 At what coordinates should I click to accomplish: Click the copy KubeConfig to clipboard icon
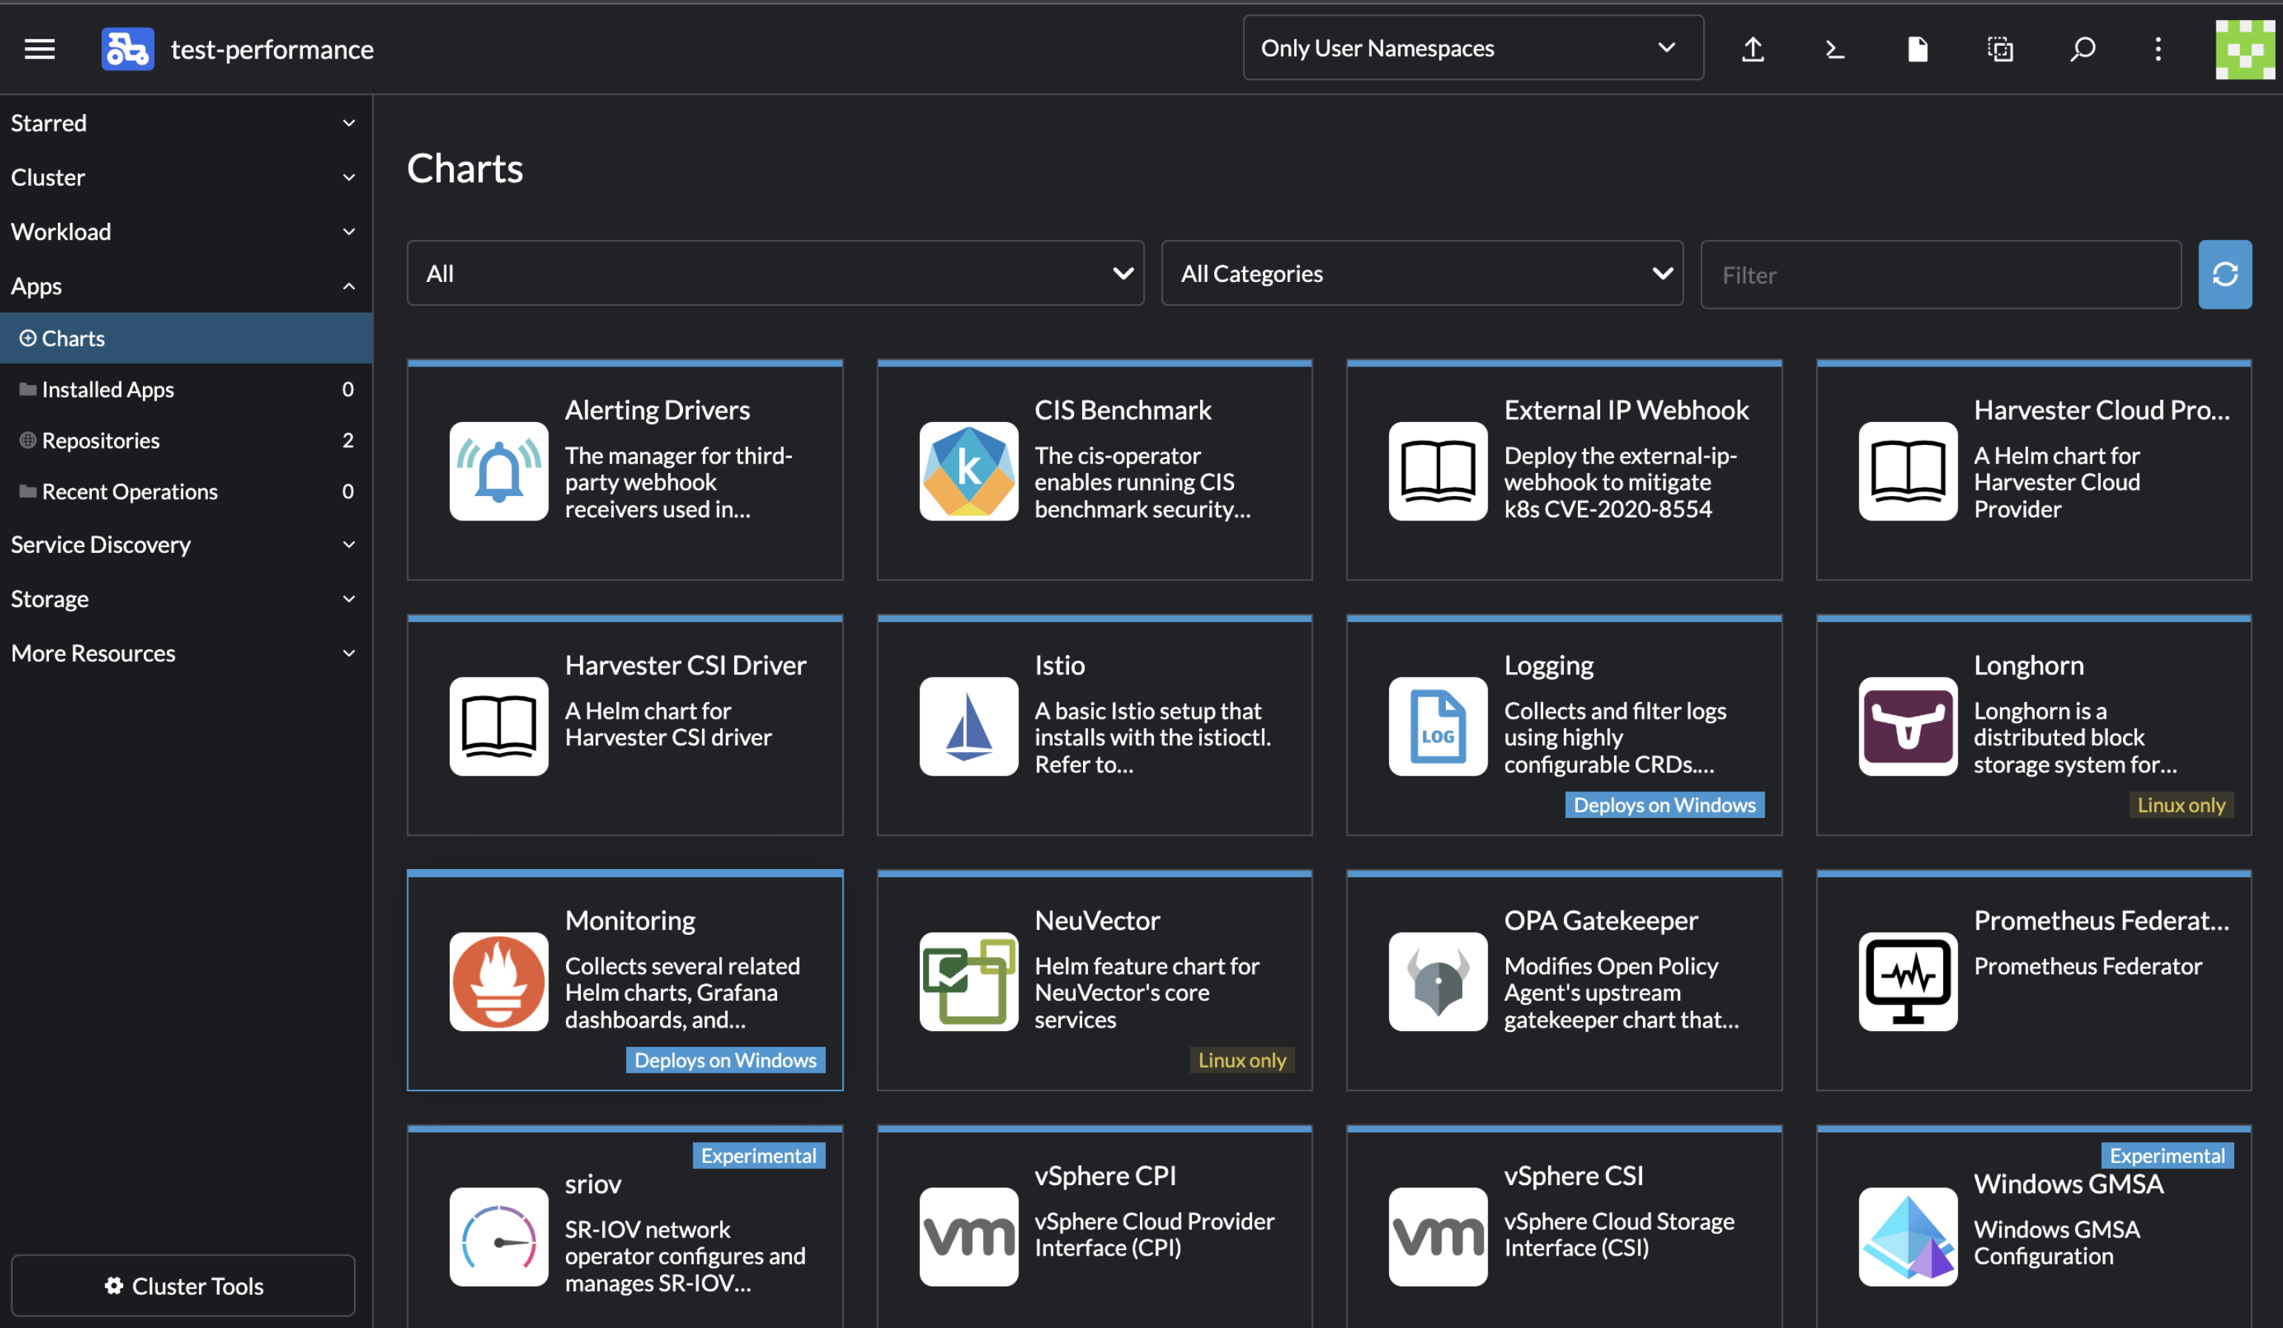click(x=1999, y=49)
